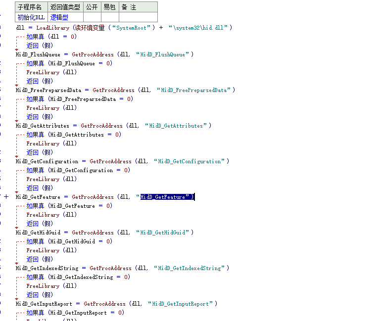Click the 如果真 (dll = 0) statement
Viewport: 379px width, 321px height.
(51, 37)
